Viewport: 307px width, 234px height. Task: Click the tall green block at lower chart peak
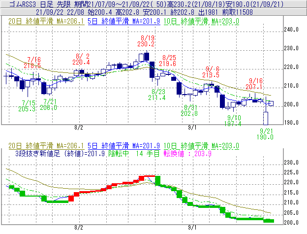157,180
